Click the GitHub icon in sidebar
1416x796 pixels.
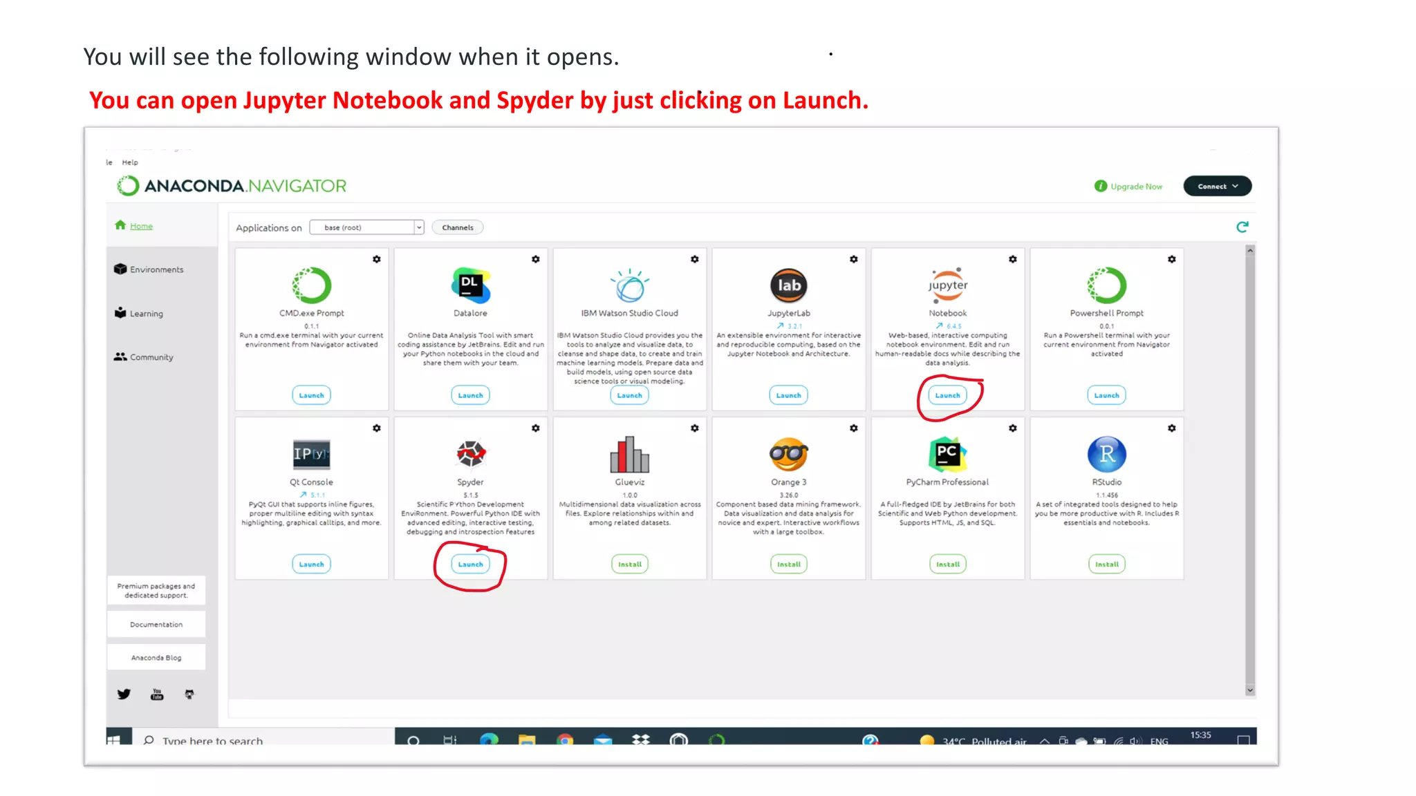point(189,694)
